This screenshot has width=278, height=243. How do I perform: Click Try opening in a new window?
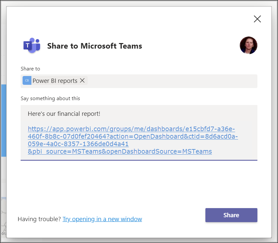tap(102, 219)
